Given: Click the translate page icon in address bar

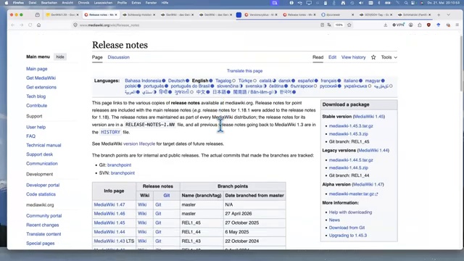Looking at the screenshot, I should (329, 25).
